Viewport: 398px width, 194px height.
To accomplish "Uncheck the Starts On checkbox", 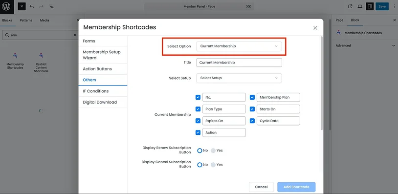I will click(252, 109).
